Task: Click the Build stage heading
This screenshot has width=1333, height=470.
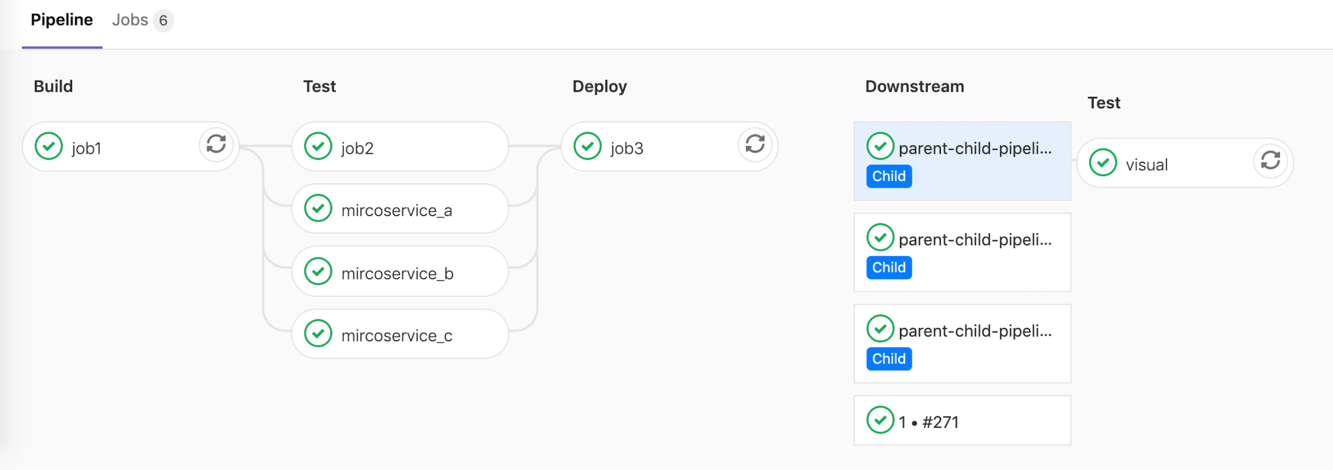Action: tap(53, 86)
